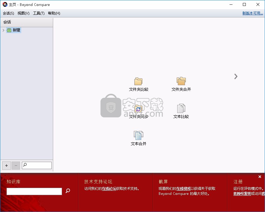This screenshot has width=265, height=212.
Task: Click the 会话 panel header
Action: (27, 22)
